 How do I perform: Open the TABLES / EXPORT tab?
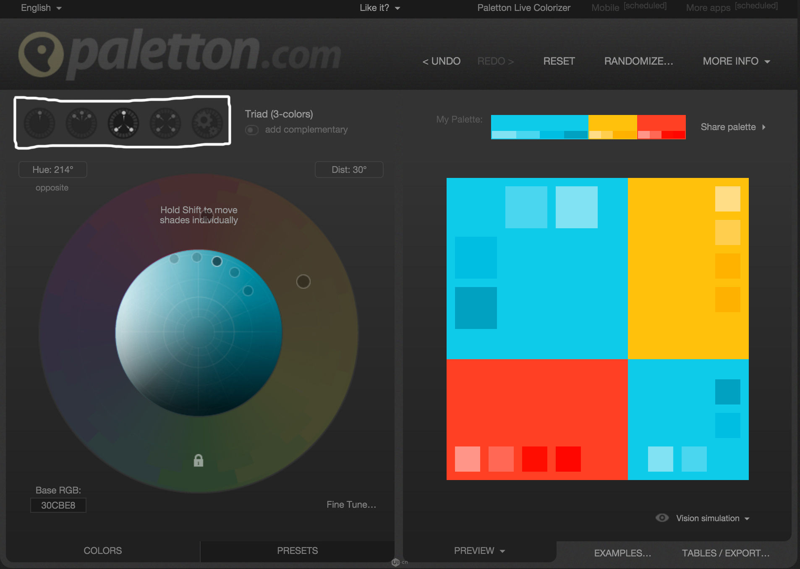click(725, 553)
